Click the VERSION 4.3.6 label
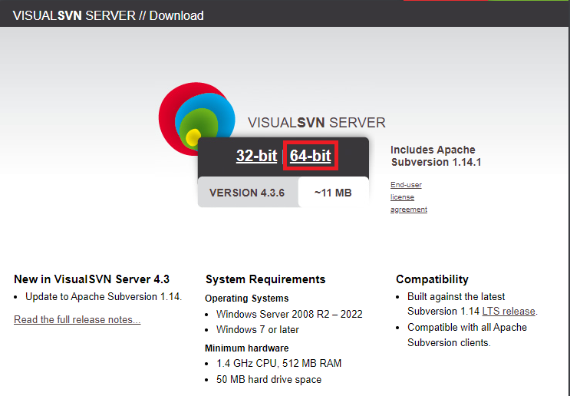570x396 pixels. (x=247, y=193)
